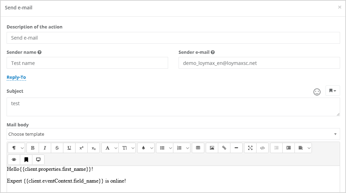This screenshot has height=193, width=346.
Task: Open the Reply-To link
Action: pos(16,77)
